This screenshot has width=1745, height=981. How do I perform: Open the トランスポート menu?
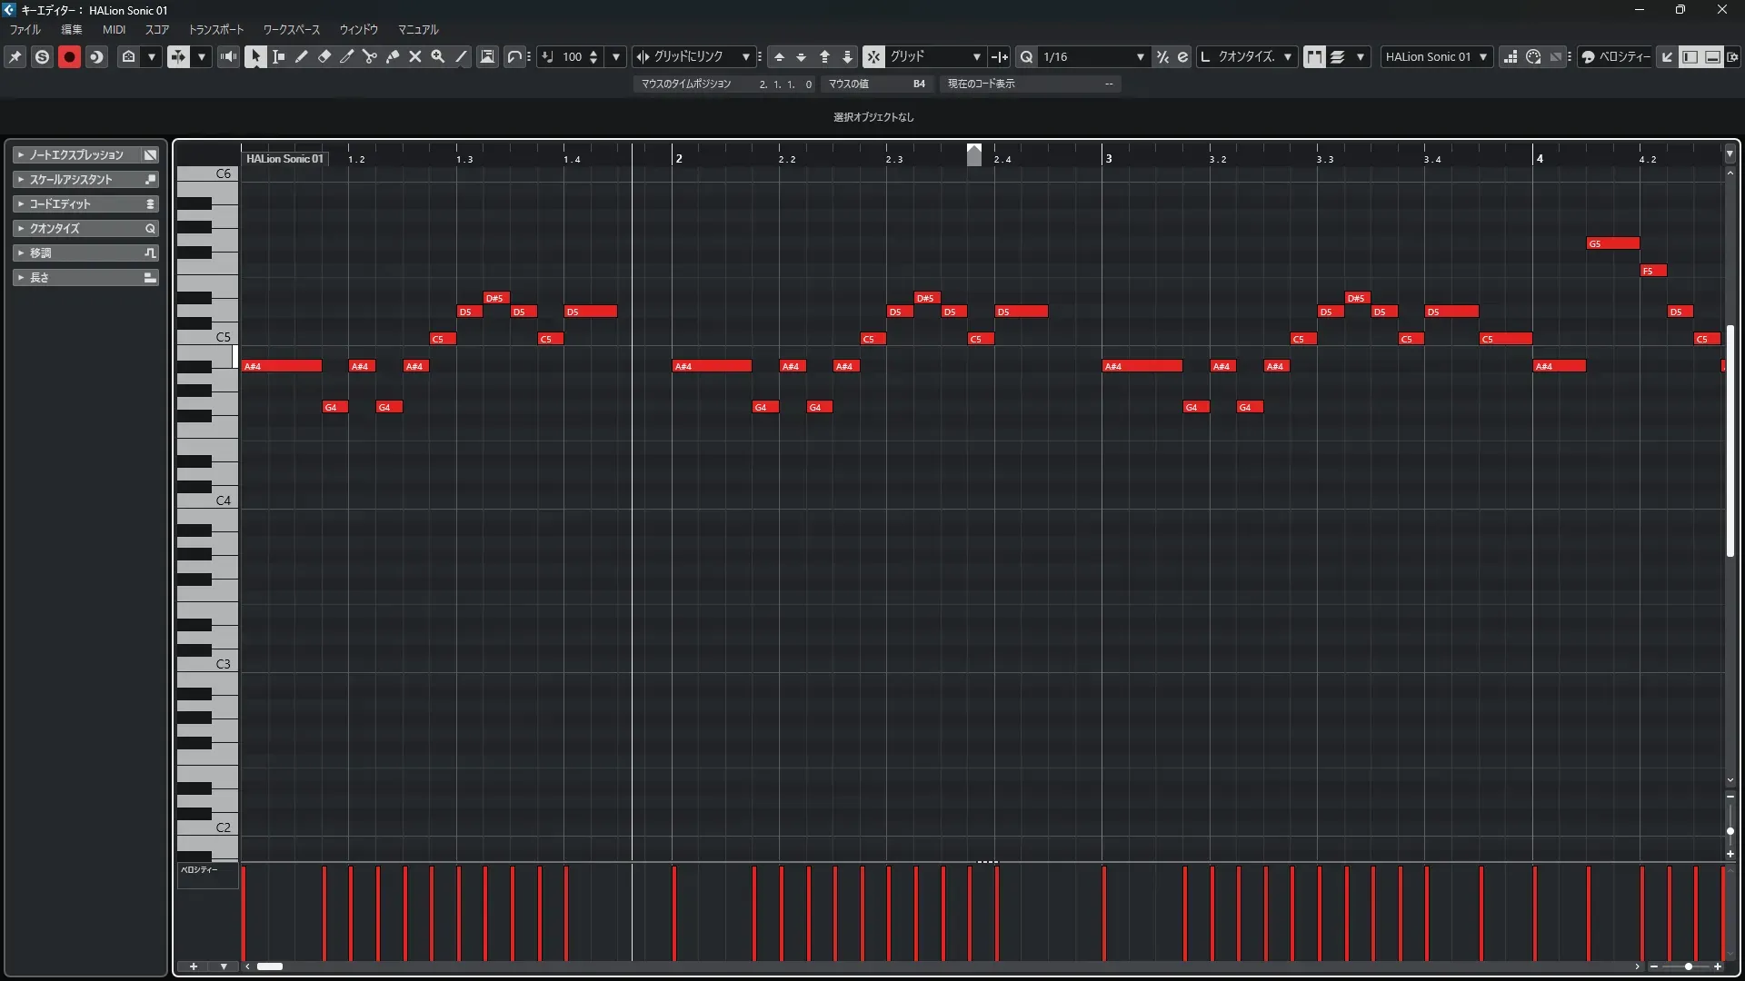[216, 30]
